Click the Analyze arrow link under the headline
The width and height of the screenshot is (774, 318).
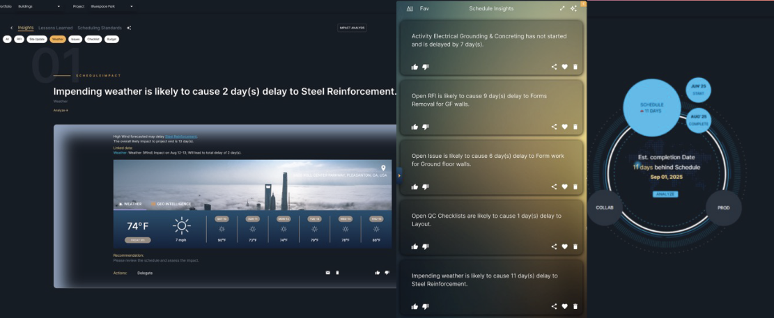61,111
